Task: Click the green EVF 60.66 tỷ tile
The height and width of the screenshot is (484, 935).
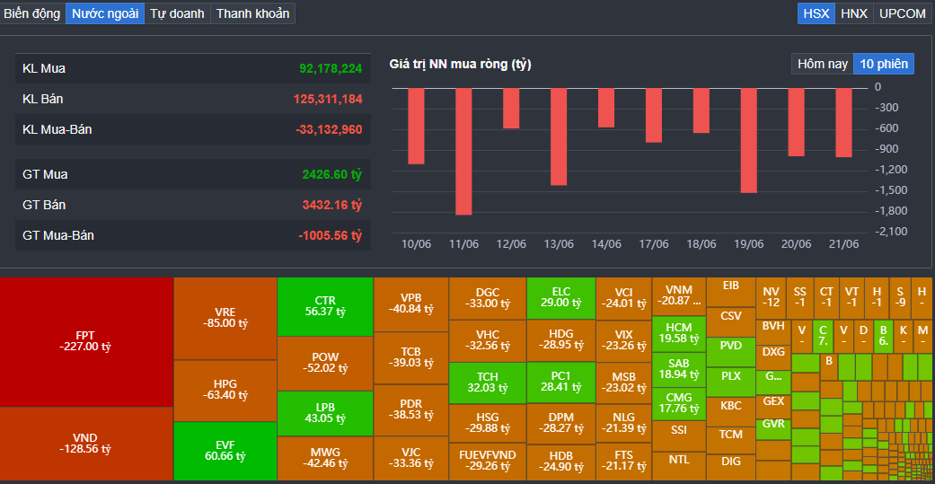Action: [x=225, y=451]
